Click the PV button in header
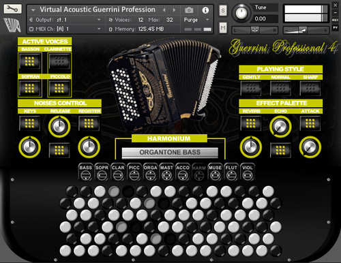Viewport: 341px width, 263px height. tap(335, 27)
